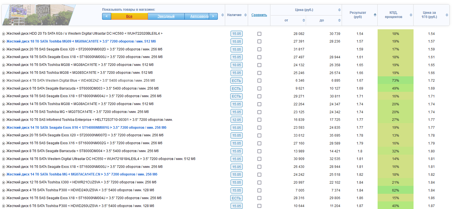Sort by КПД, процентов column arrows
Screen dimensions: 452x209
[x=411, y=15]
